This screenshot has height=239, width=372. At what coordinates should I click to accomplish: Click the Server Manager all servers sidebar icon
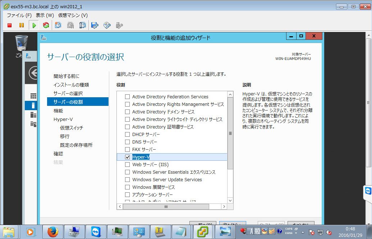(33, 115)
